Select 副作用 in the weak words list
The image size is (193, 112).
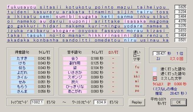tap(75, 63)
